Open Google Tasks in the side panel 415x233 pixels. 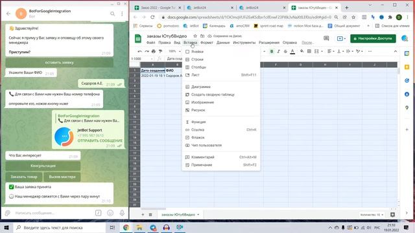(407, 80)
